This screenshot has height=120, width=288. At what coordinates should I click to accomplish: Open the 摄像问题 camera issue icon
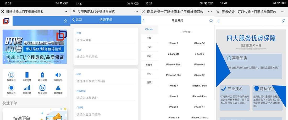(42, 88)
